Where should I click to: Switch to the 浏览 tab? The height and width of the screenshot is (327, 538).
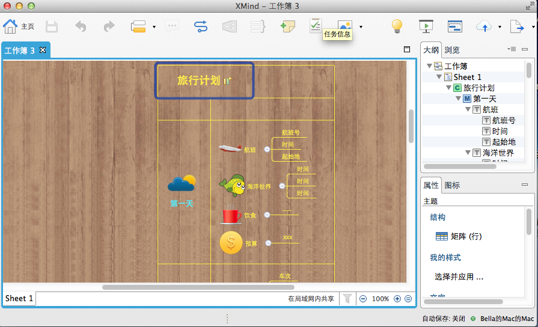(x=452, y=50)
